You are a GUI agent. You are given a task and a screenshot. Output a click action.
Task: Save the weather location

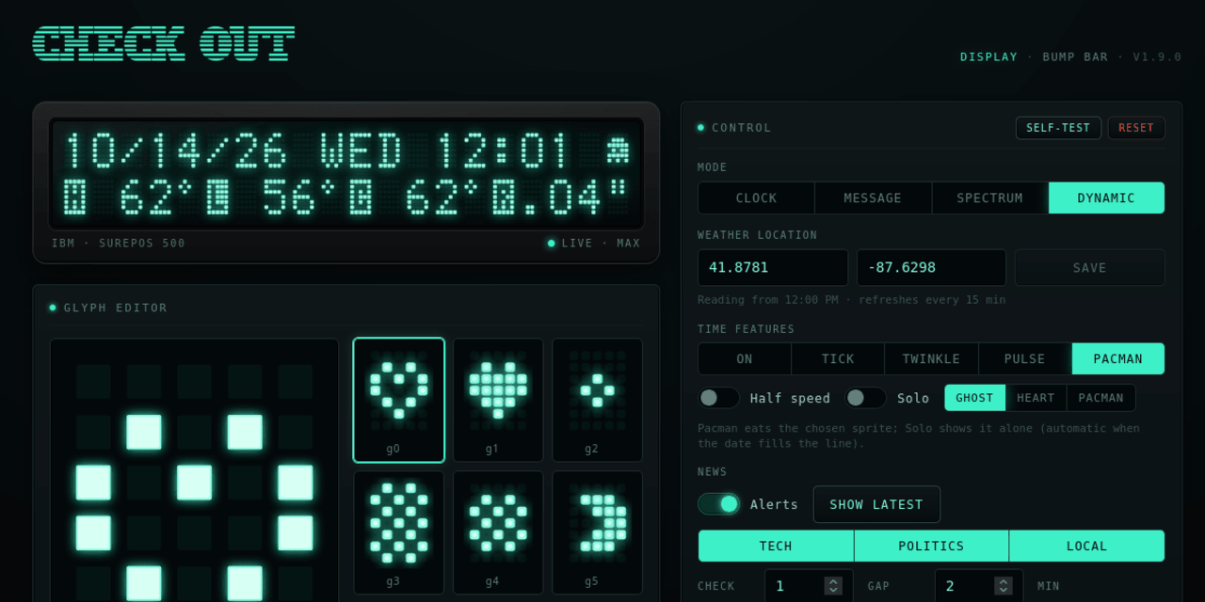1089,267
